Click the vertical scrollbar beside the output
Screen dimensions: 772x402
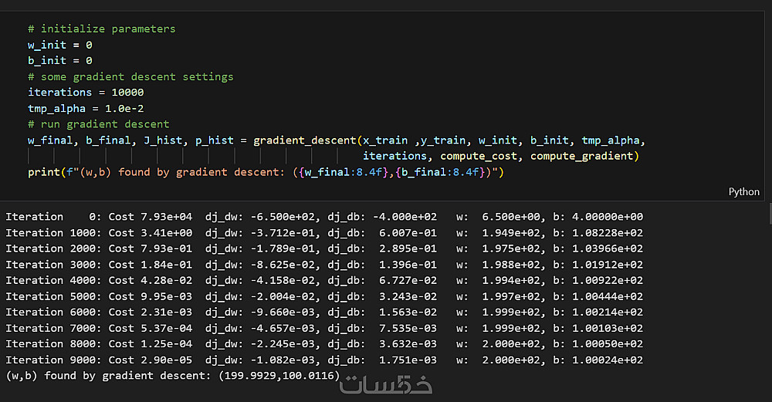point(768,212)
